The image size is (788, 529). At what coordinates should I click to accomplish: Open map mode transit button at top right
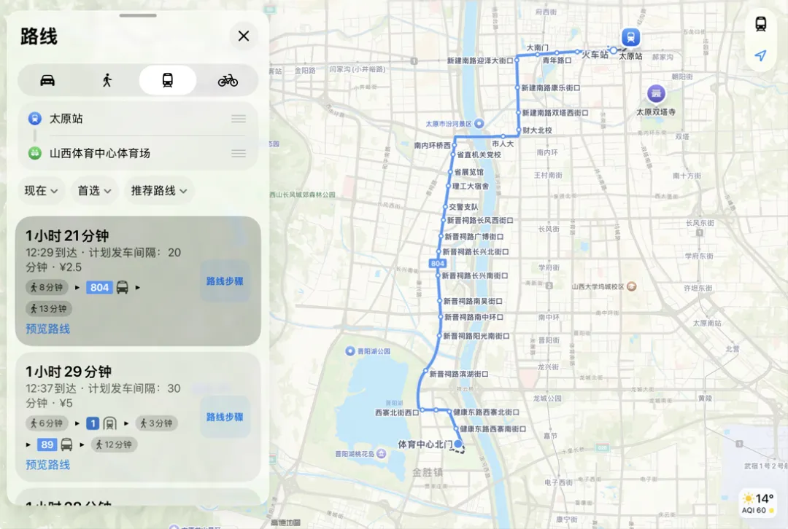point(761,23)
